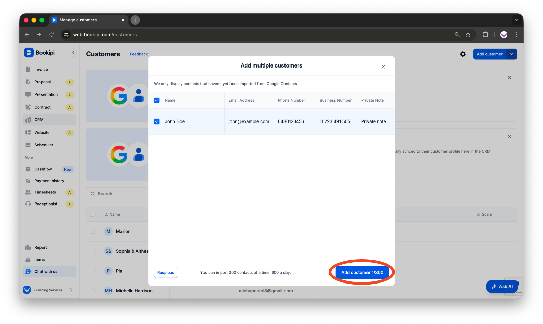Open the Feedback link
The height and width of the screenshot is (324, 543).
tap(139, 54)
